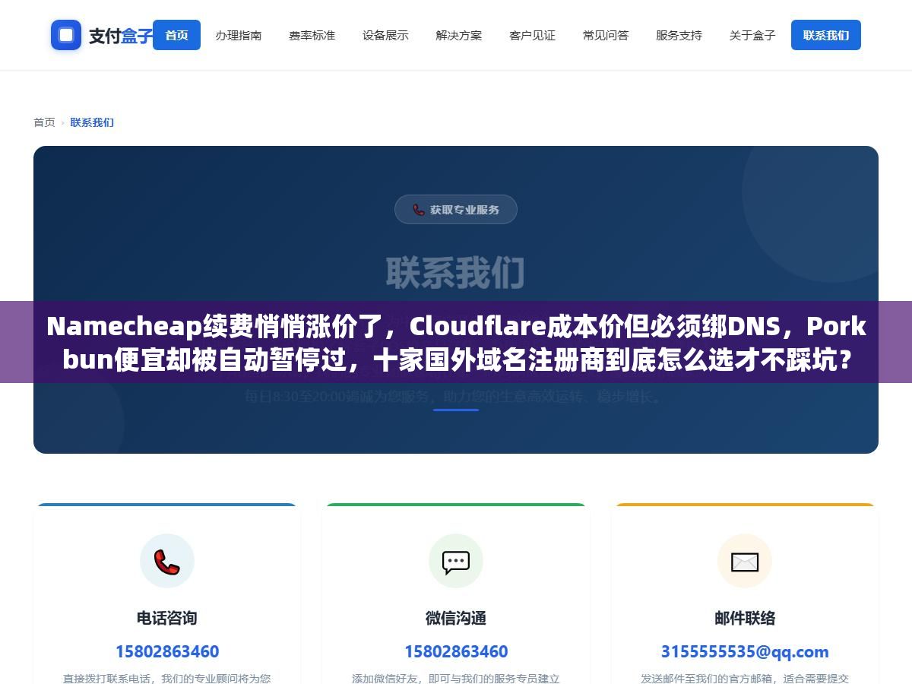912x684 pixels.
Task: Click the 获取专业服务 pill button
Action: pyautogui.click(x=456, y=210)
